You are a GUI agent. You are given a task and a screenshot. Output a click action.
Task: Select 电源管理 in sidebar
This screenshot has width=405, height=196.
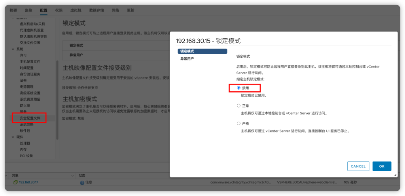click(26, 87)
